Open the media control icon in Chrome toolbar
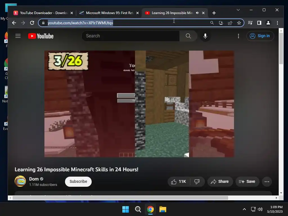 point(250,23)
